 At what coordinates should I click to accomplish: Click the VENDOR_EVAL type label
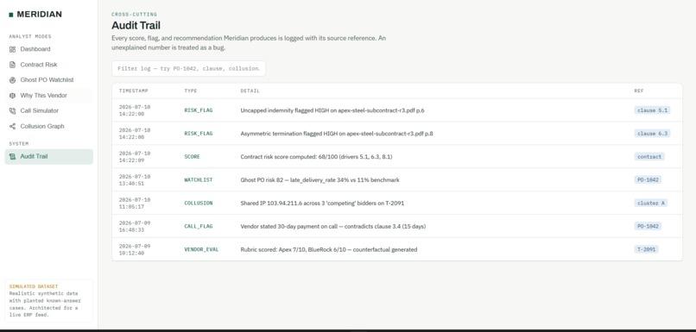coord(201,249)
